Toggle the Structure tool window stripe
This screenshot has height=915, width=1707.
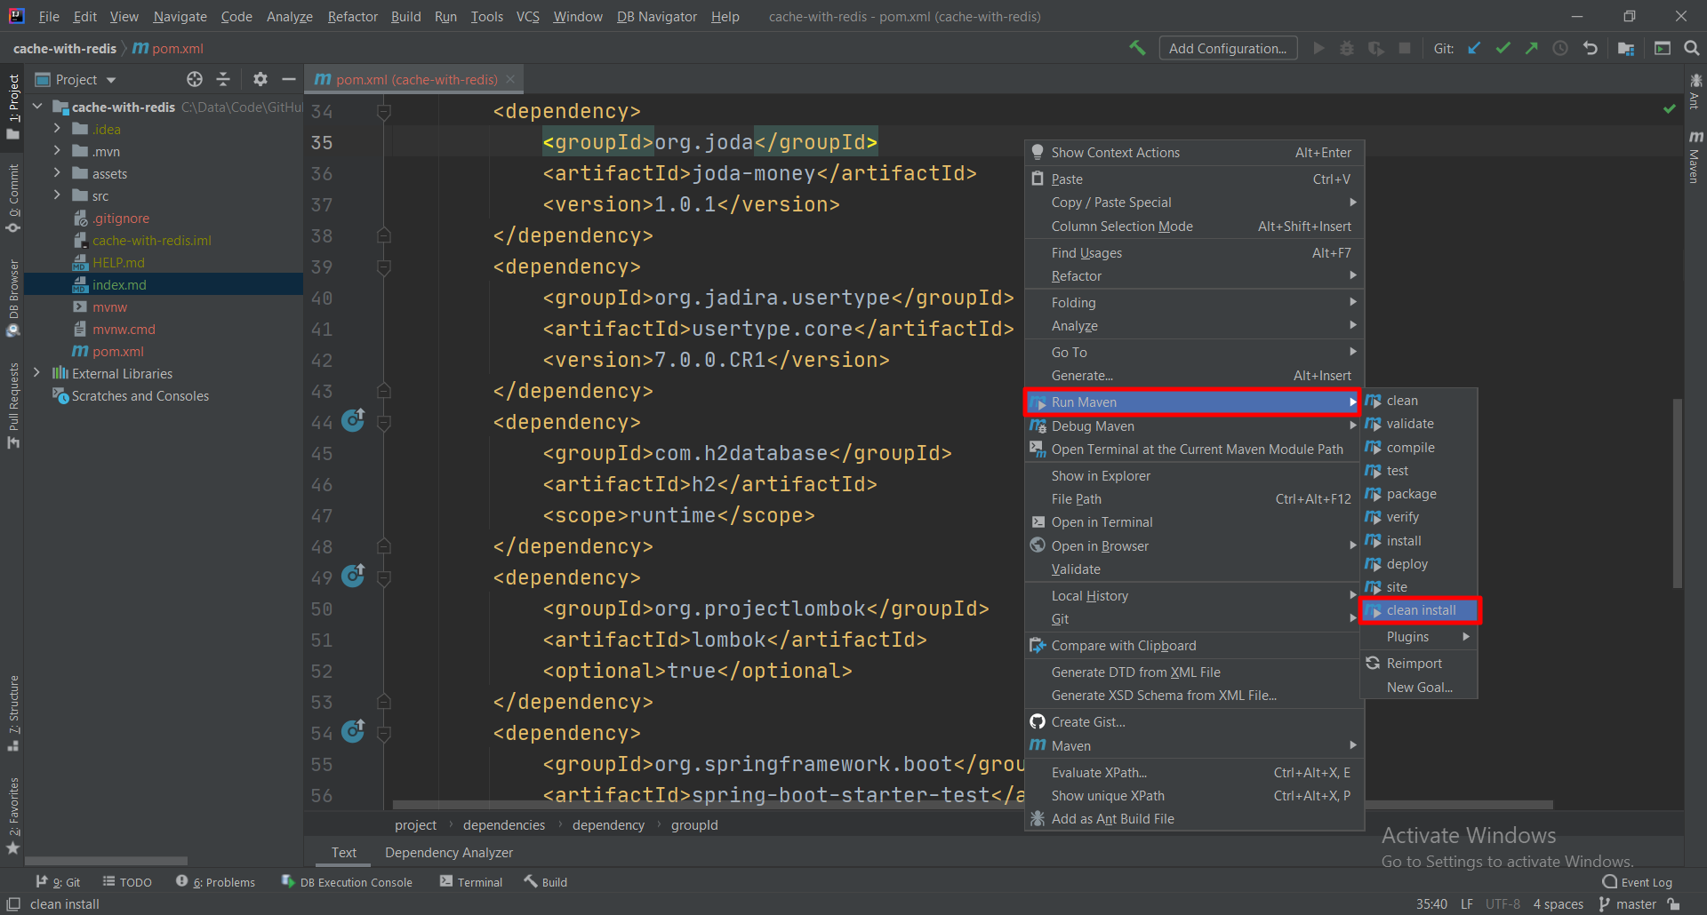point(12,713)
